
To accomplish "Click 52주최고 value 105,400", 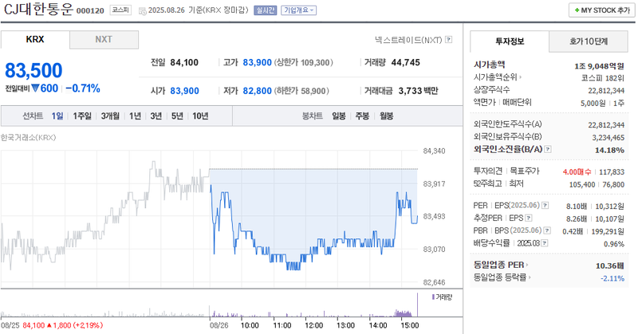I will click(582, 185).
